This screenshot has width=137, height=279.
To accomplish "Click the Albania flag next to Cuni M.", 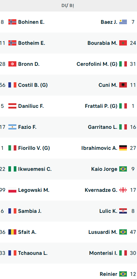I will click(x=123, y=85).
